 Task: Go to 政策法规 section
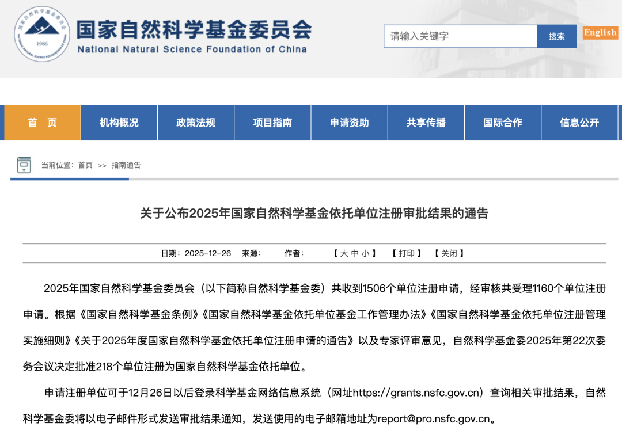click(x=196, y=123)
